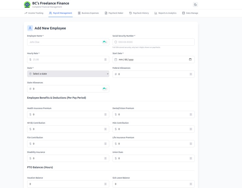Adjust Sick Leave Balance spinner
The image size is (242, 188).
(x=191, y=184)
